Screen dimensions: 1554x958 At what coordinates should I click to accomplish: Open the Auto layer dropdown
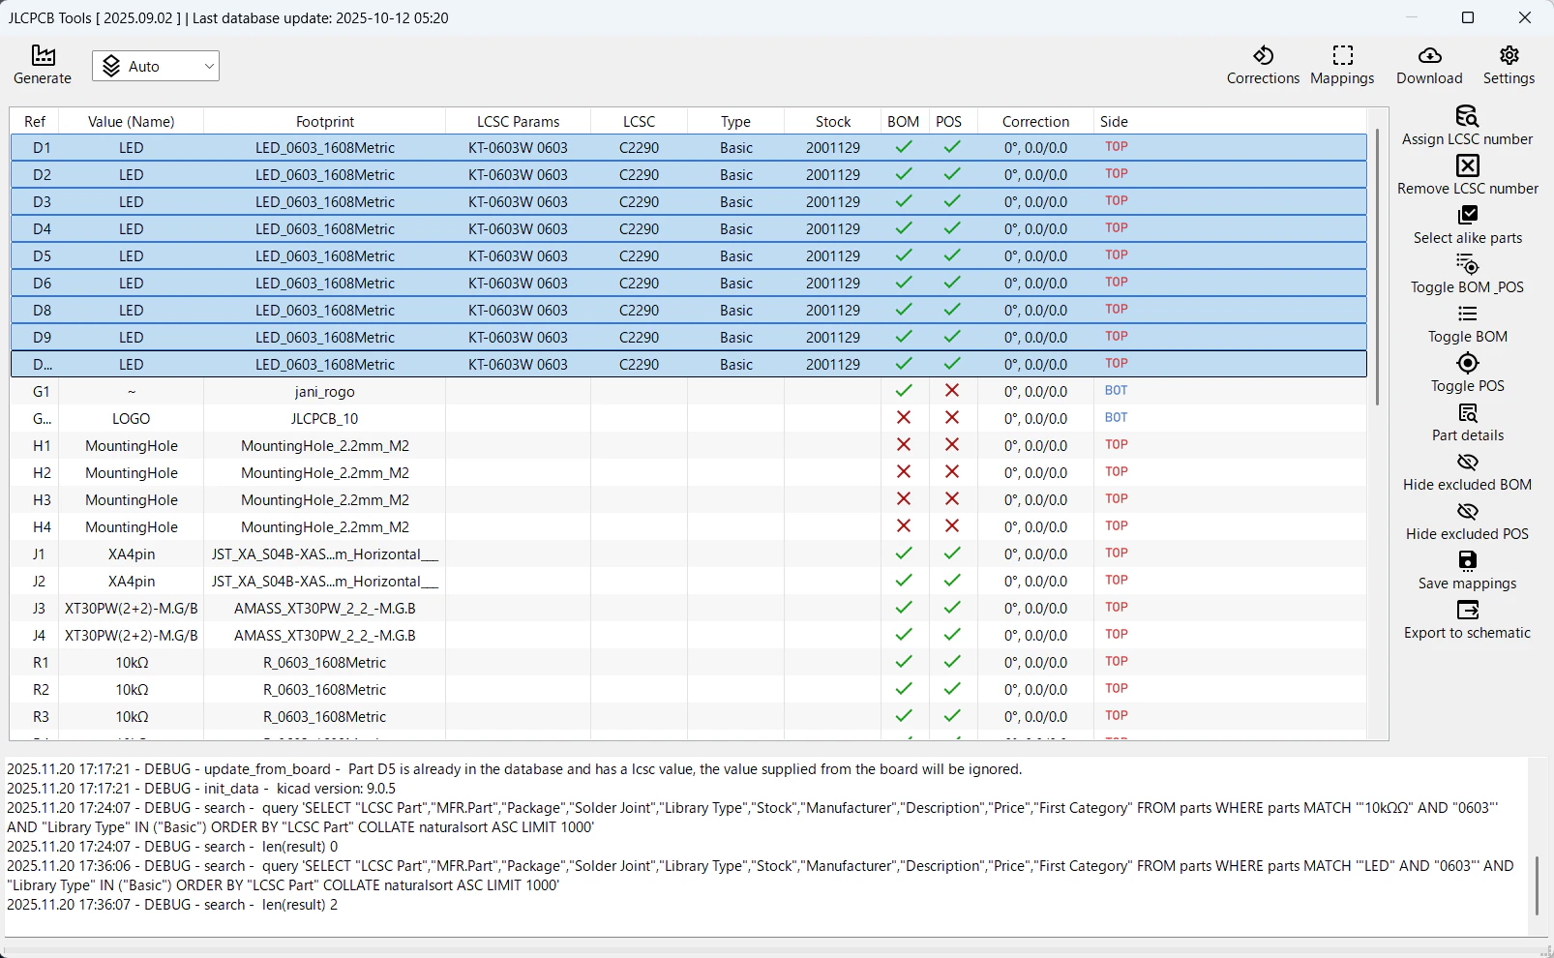point(156,66)
